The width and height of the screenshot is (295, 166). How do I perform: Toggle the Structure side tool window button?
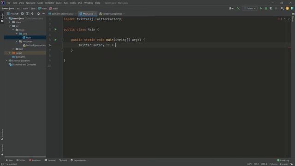(x=2, y=135)
